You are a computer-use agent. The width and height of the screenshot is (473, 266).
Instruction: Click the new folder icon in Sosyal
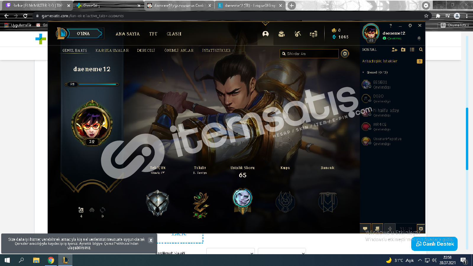coord(403,50)
